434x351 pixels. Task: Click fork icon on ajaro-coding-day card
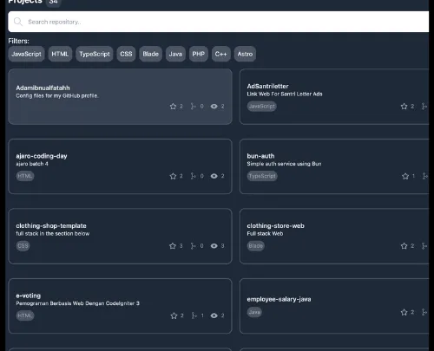click(x=194, y=176)
